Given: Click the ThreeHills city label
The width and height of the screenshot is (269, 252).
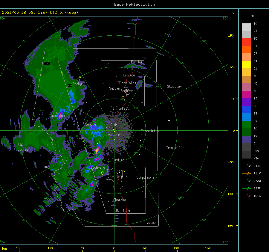Looking at the screenshot, I should (150, 131).
